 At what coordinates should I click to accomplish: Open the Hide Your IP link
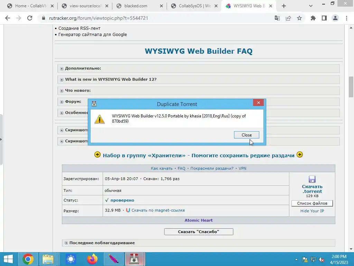pyautogui.click(x=312, y=211)
